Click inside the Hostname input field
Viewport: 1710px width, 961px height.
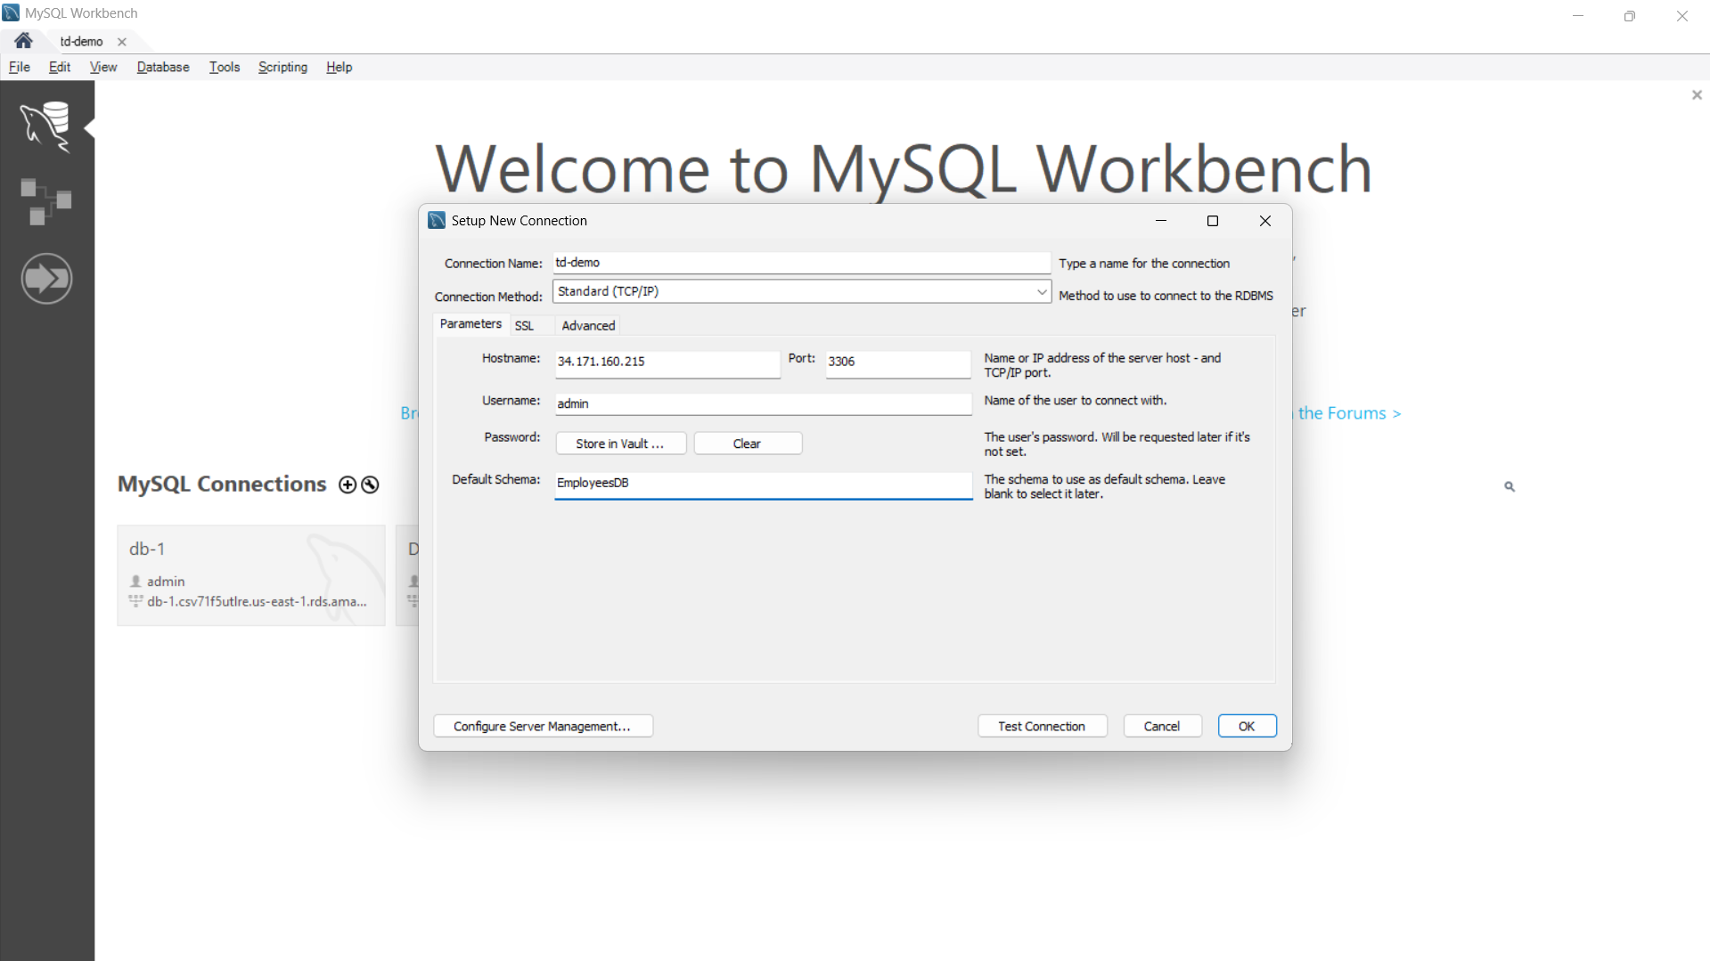(667, 364)
